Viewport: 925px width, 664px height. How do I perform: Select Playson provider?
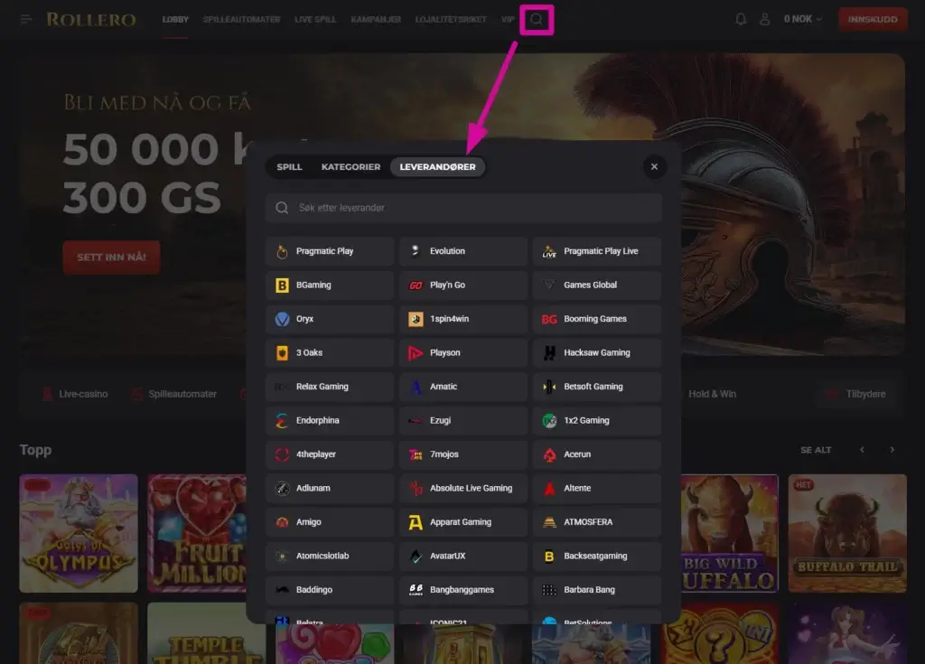[x=463, y=353]
